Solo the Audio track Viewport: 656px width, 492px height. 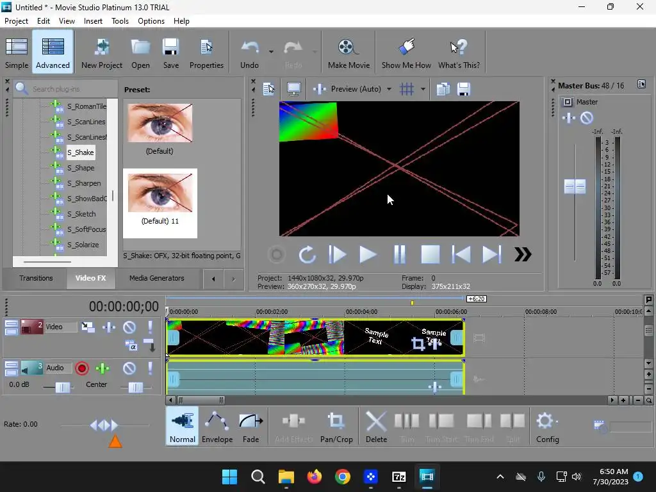(150, 368)
